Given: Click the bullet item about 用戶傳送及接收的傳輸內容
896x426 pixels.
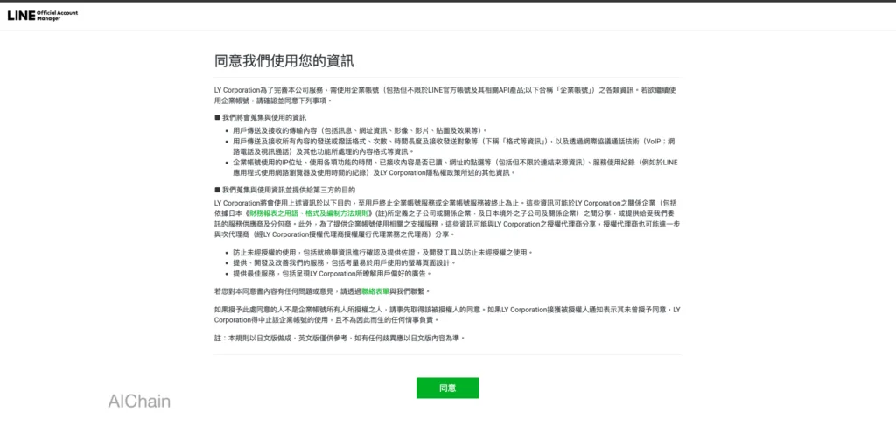Looking at the screenshot, I should [x=359, y=130].
